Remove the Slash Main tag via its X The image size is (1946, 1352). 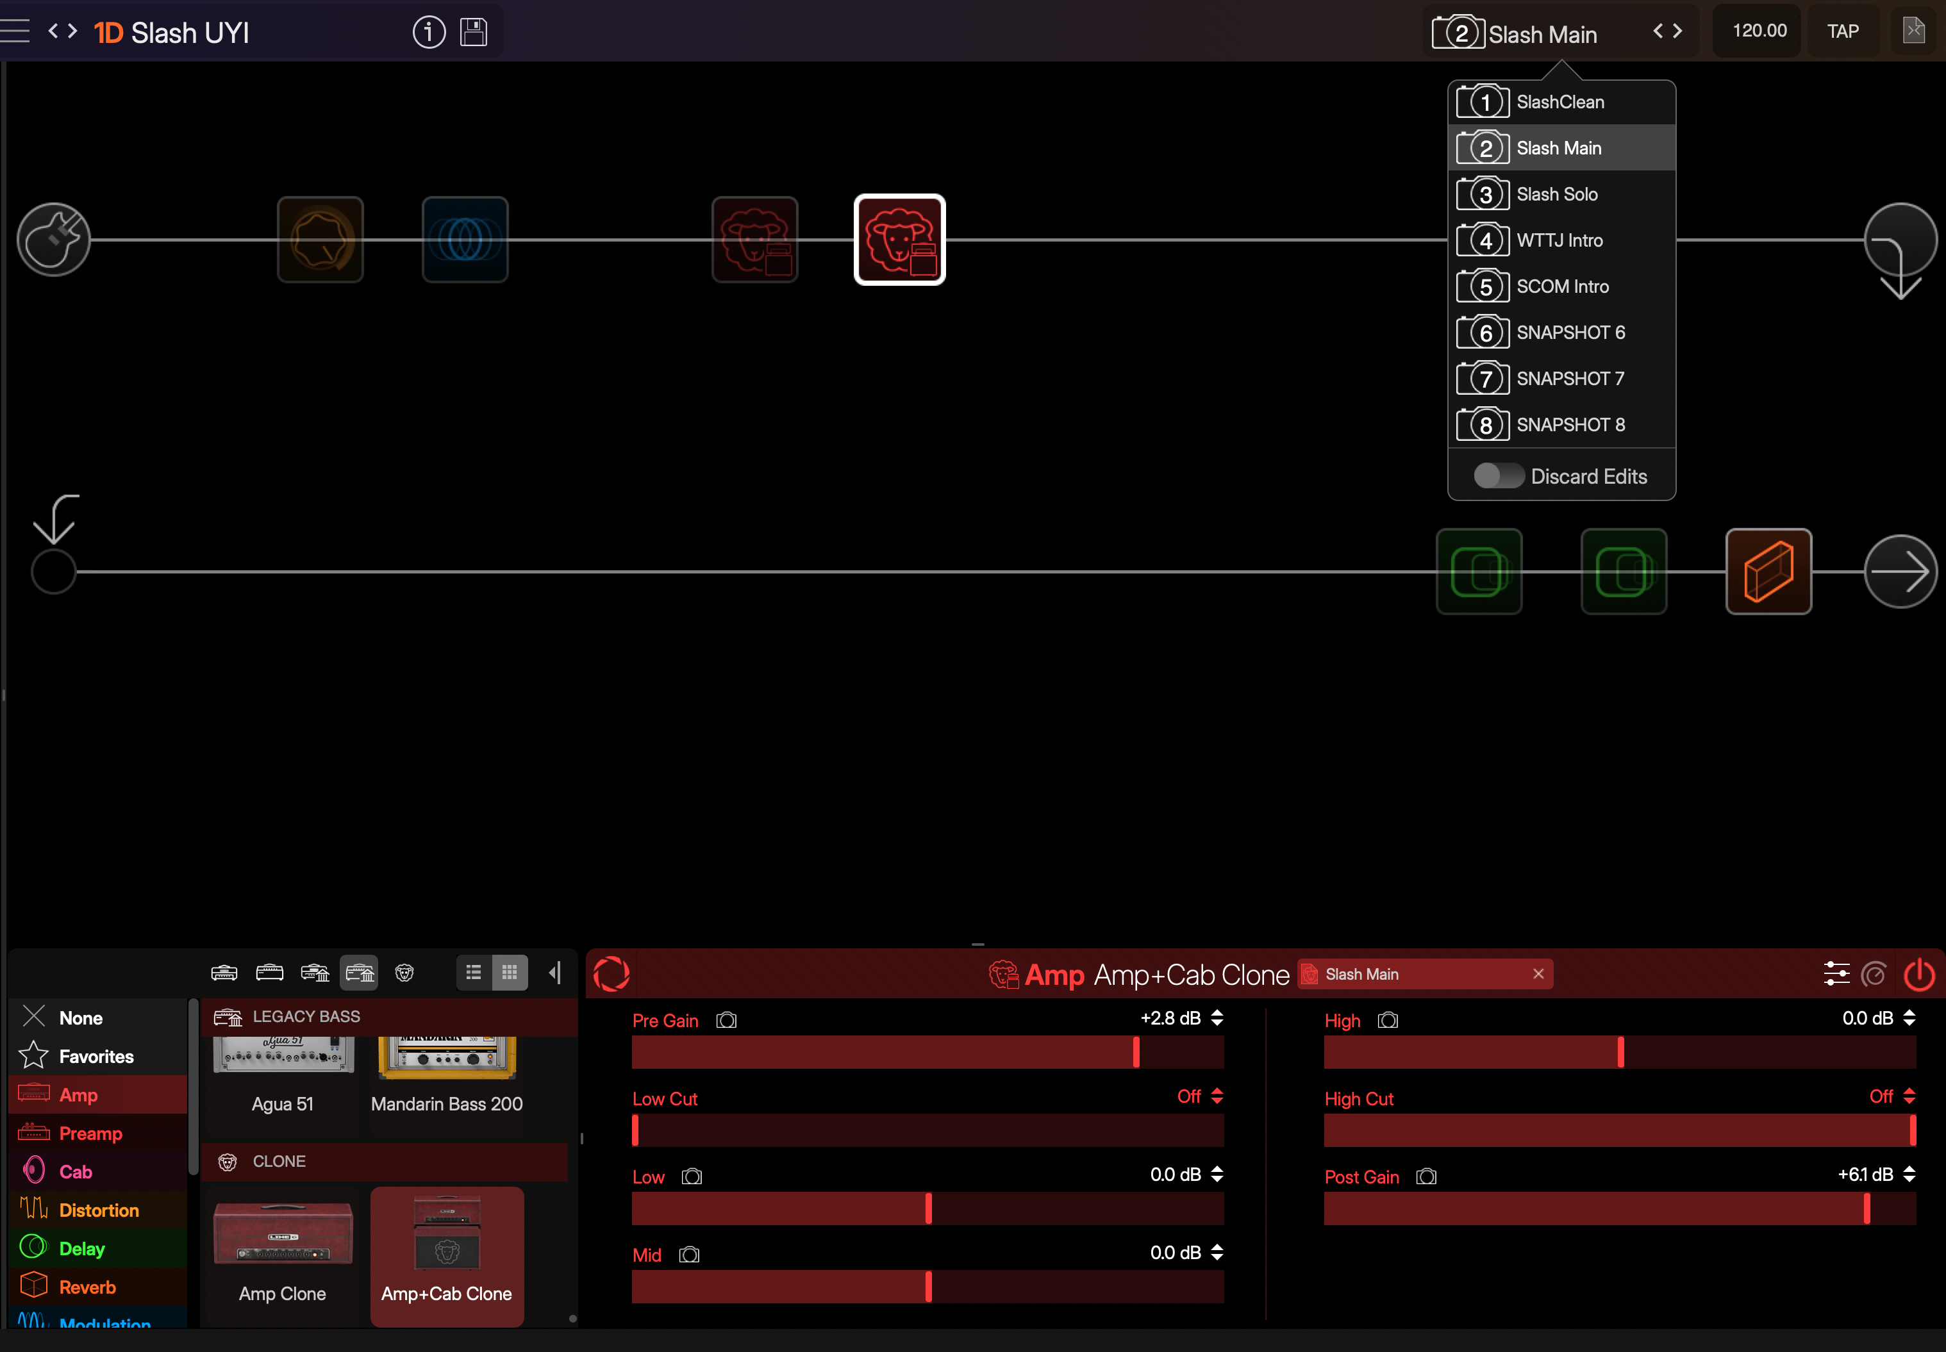click(x=1538, y=974)
